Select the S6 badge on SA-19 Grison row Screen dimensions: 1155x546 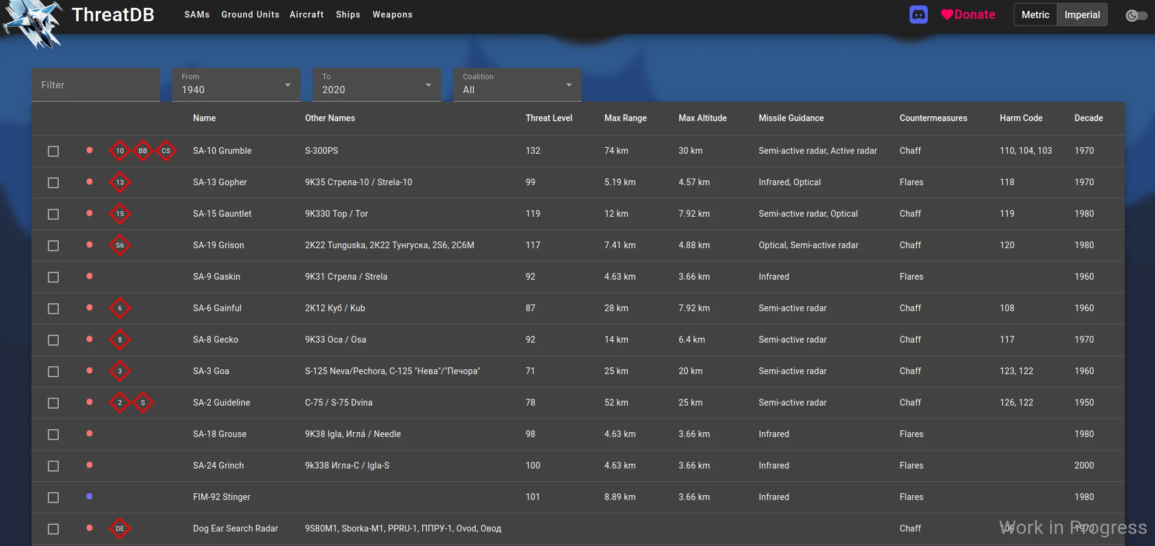(120, 245)
